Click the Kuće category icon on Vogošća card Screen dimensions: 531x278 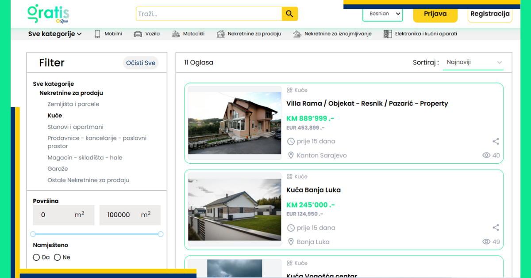(x=290, y=263)
